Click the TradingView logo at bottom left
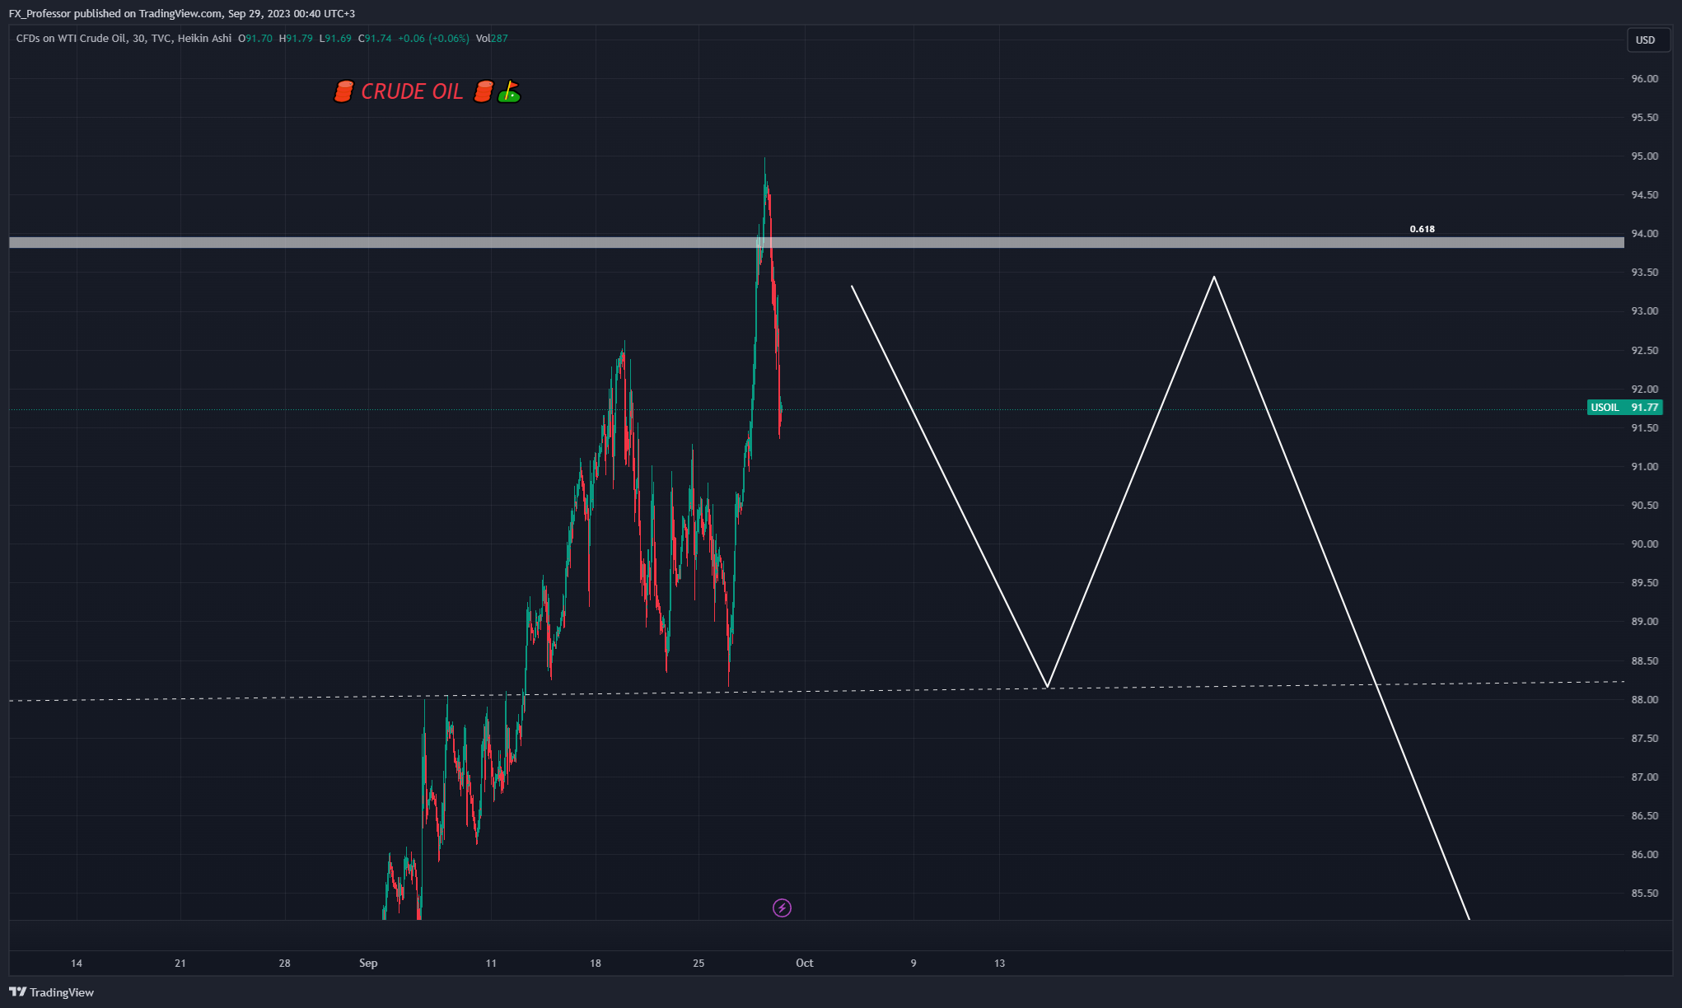1682x1008 pixels. click(x=51, y=992)
